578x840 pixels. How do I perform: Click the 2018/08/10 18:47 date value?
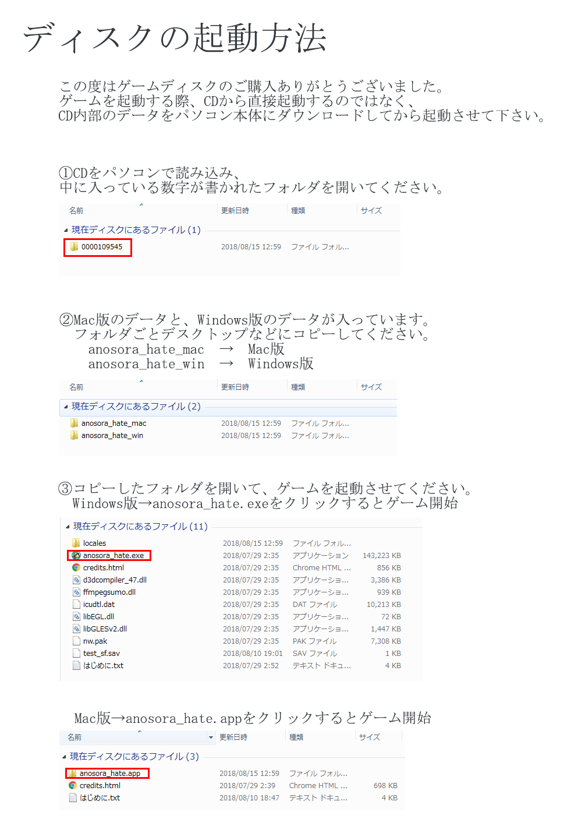[x=249, y=798]
